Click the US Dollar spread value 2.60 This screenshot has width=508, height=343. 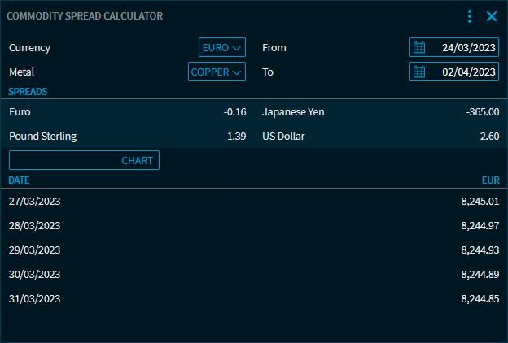pos(489,137)
